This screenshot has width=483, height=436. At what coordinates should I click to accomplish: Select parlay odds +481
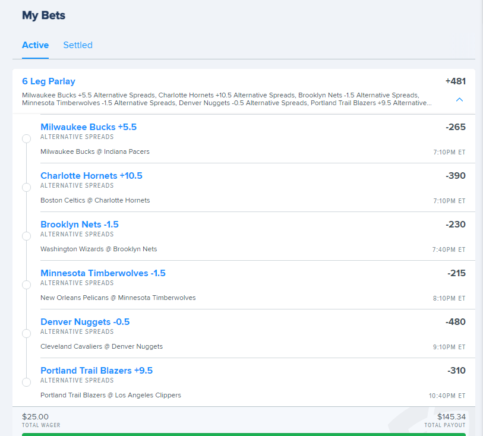(x=455, y=81)
